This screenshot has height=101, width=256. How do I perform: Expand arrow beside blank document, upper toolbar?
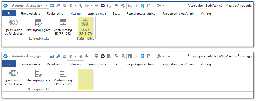154,6
